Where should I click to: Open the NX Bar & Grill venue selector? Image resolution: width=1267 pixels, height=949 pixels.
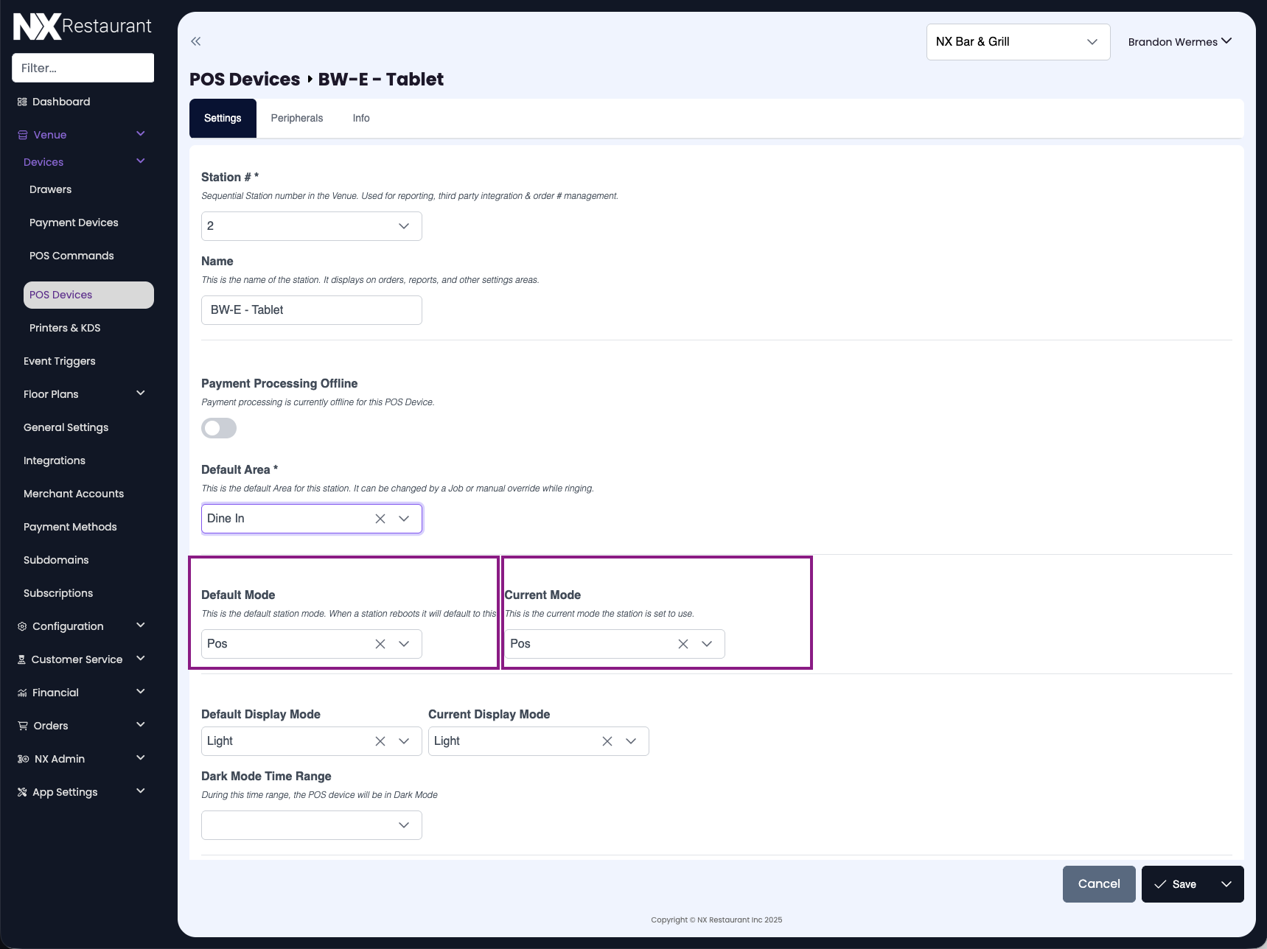1017,42
